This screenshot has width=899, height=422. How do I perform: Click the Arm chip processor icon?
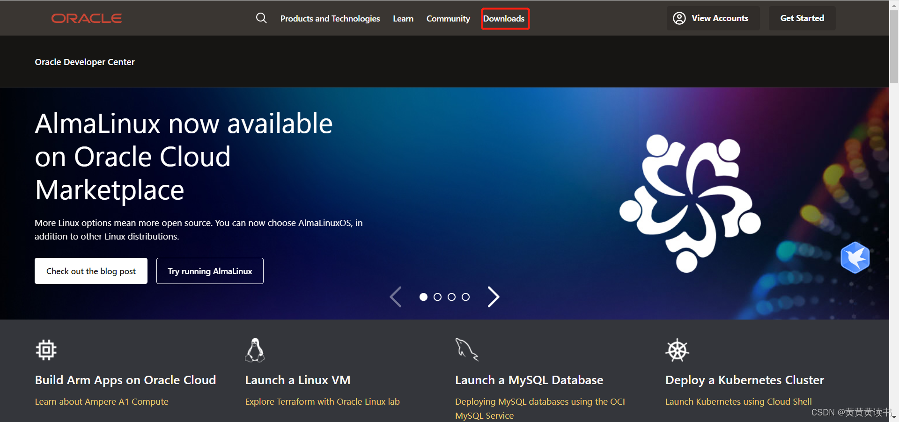pyautogui.click(x=46, y=350)
